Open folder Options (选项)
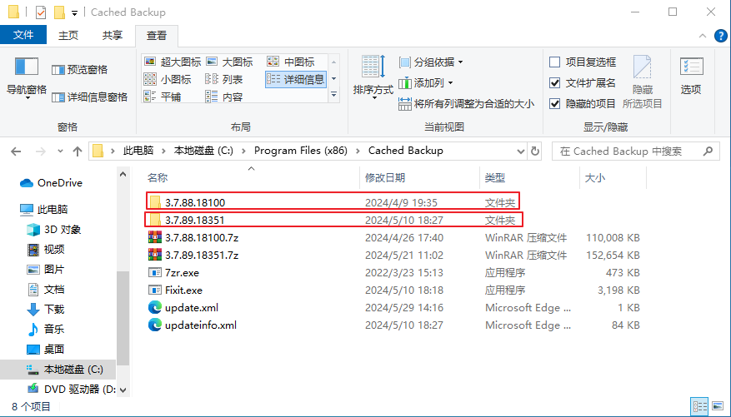 (x=691, y=77)
